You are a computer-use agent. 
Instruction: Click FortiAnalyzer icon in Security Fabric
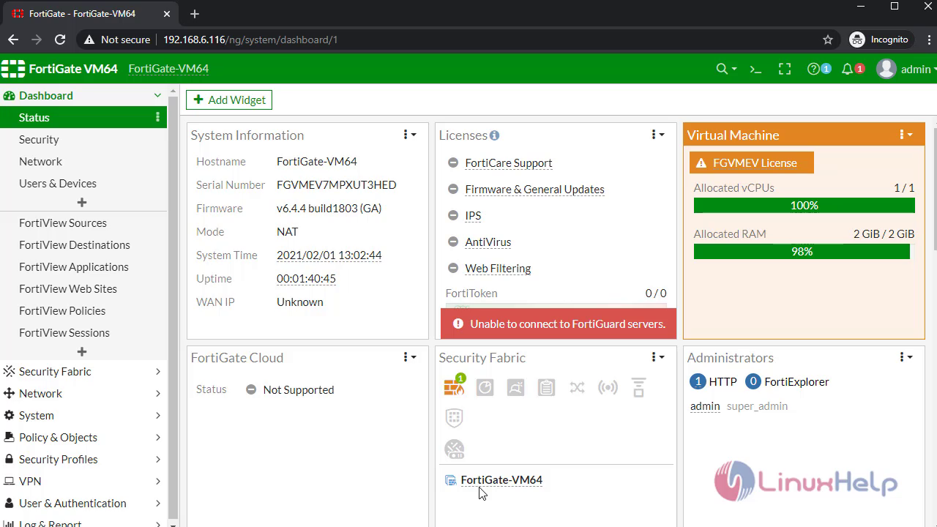click(485, 387)
